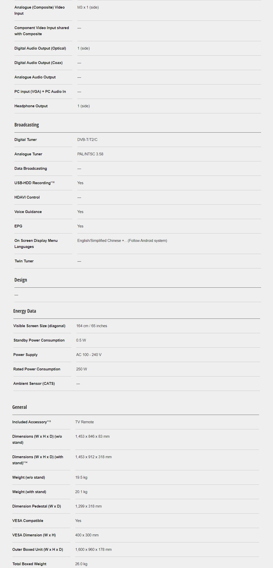Click the Total Boxed Weight label
This screenshot has height=568, width=273.
29,564
